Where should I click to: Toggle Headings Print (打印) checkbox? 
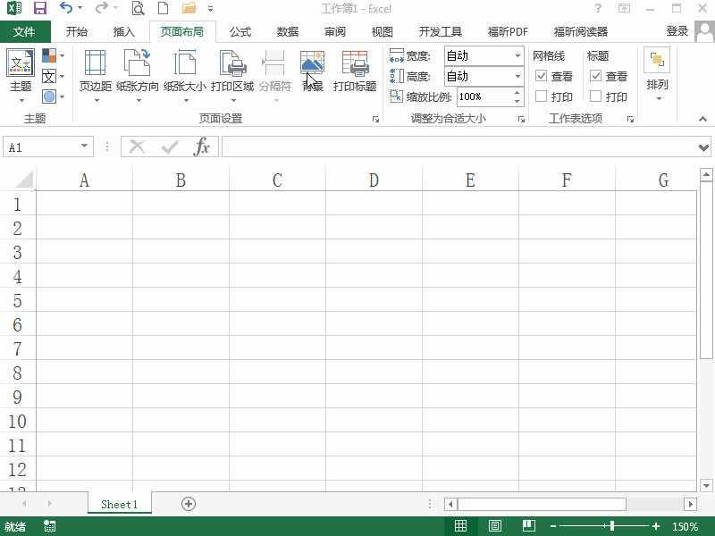[x=595, y=96]
